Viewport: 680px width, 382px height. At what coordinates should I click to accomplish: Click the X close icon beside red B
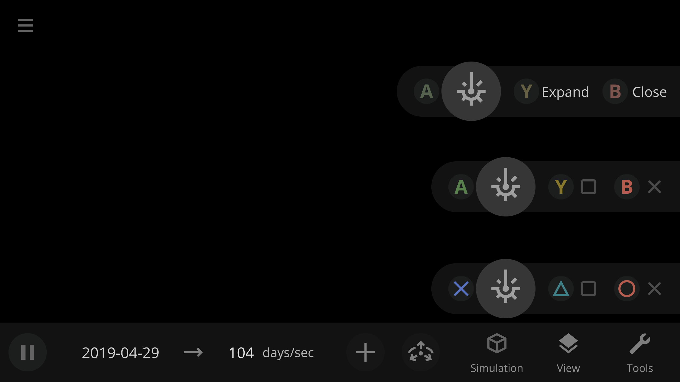pyautogui.click(x=654, y=187)
